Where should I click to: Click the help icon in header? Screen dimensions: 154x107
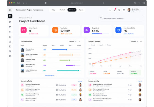tap(119, 10)
